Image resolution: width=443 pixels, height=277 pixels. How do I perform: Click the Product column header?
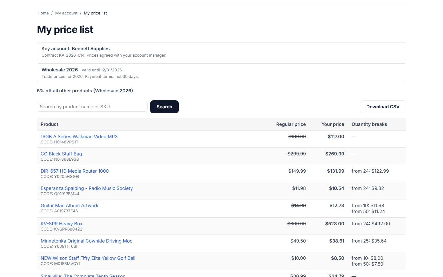50,124
